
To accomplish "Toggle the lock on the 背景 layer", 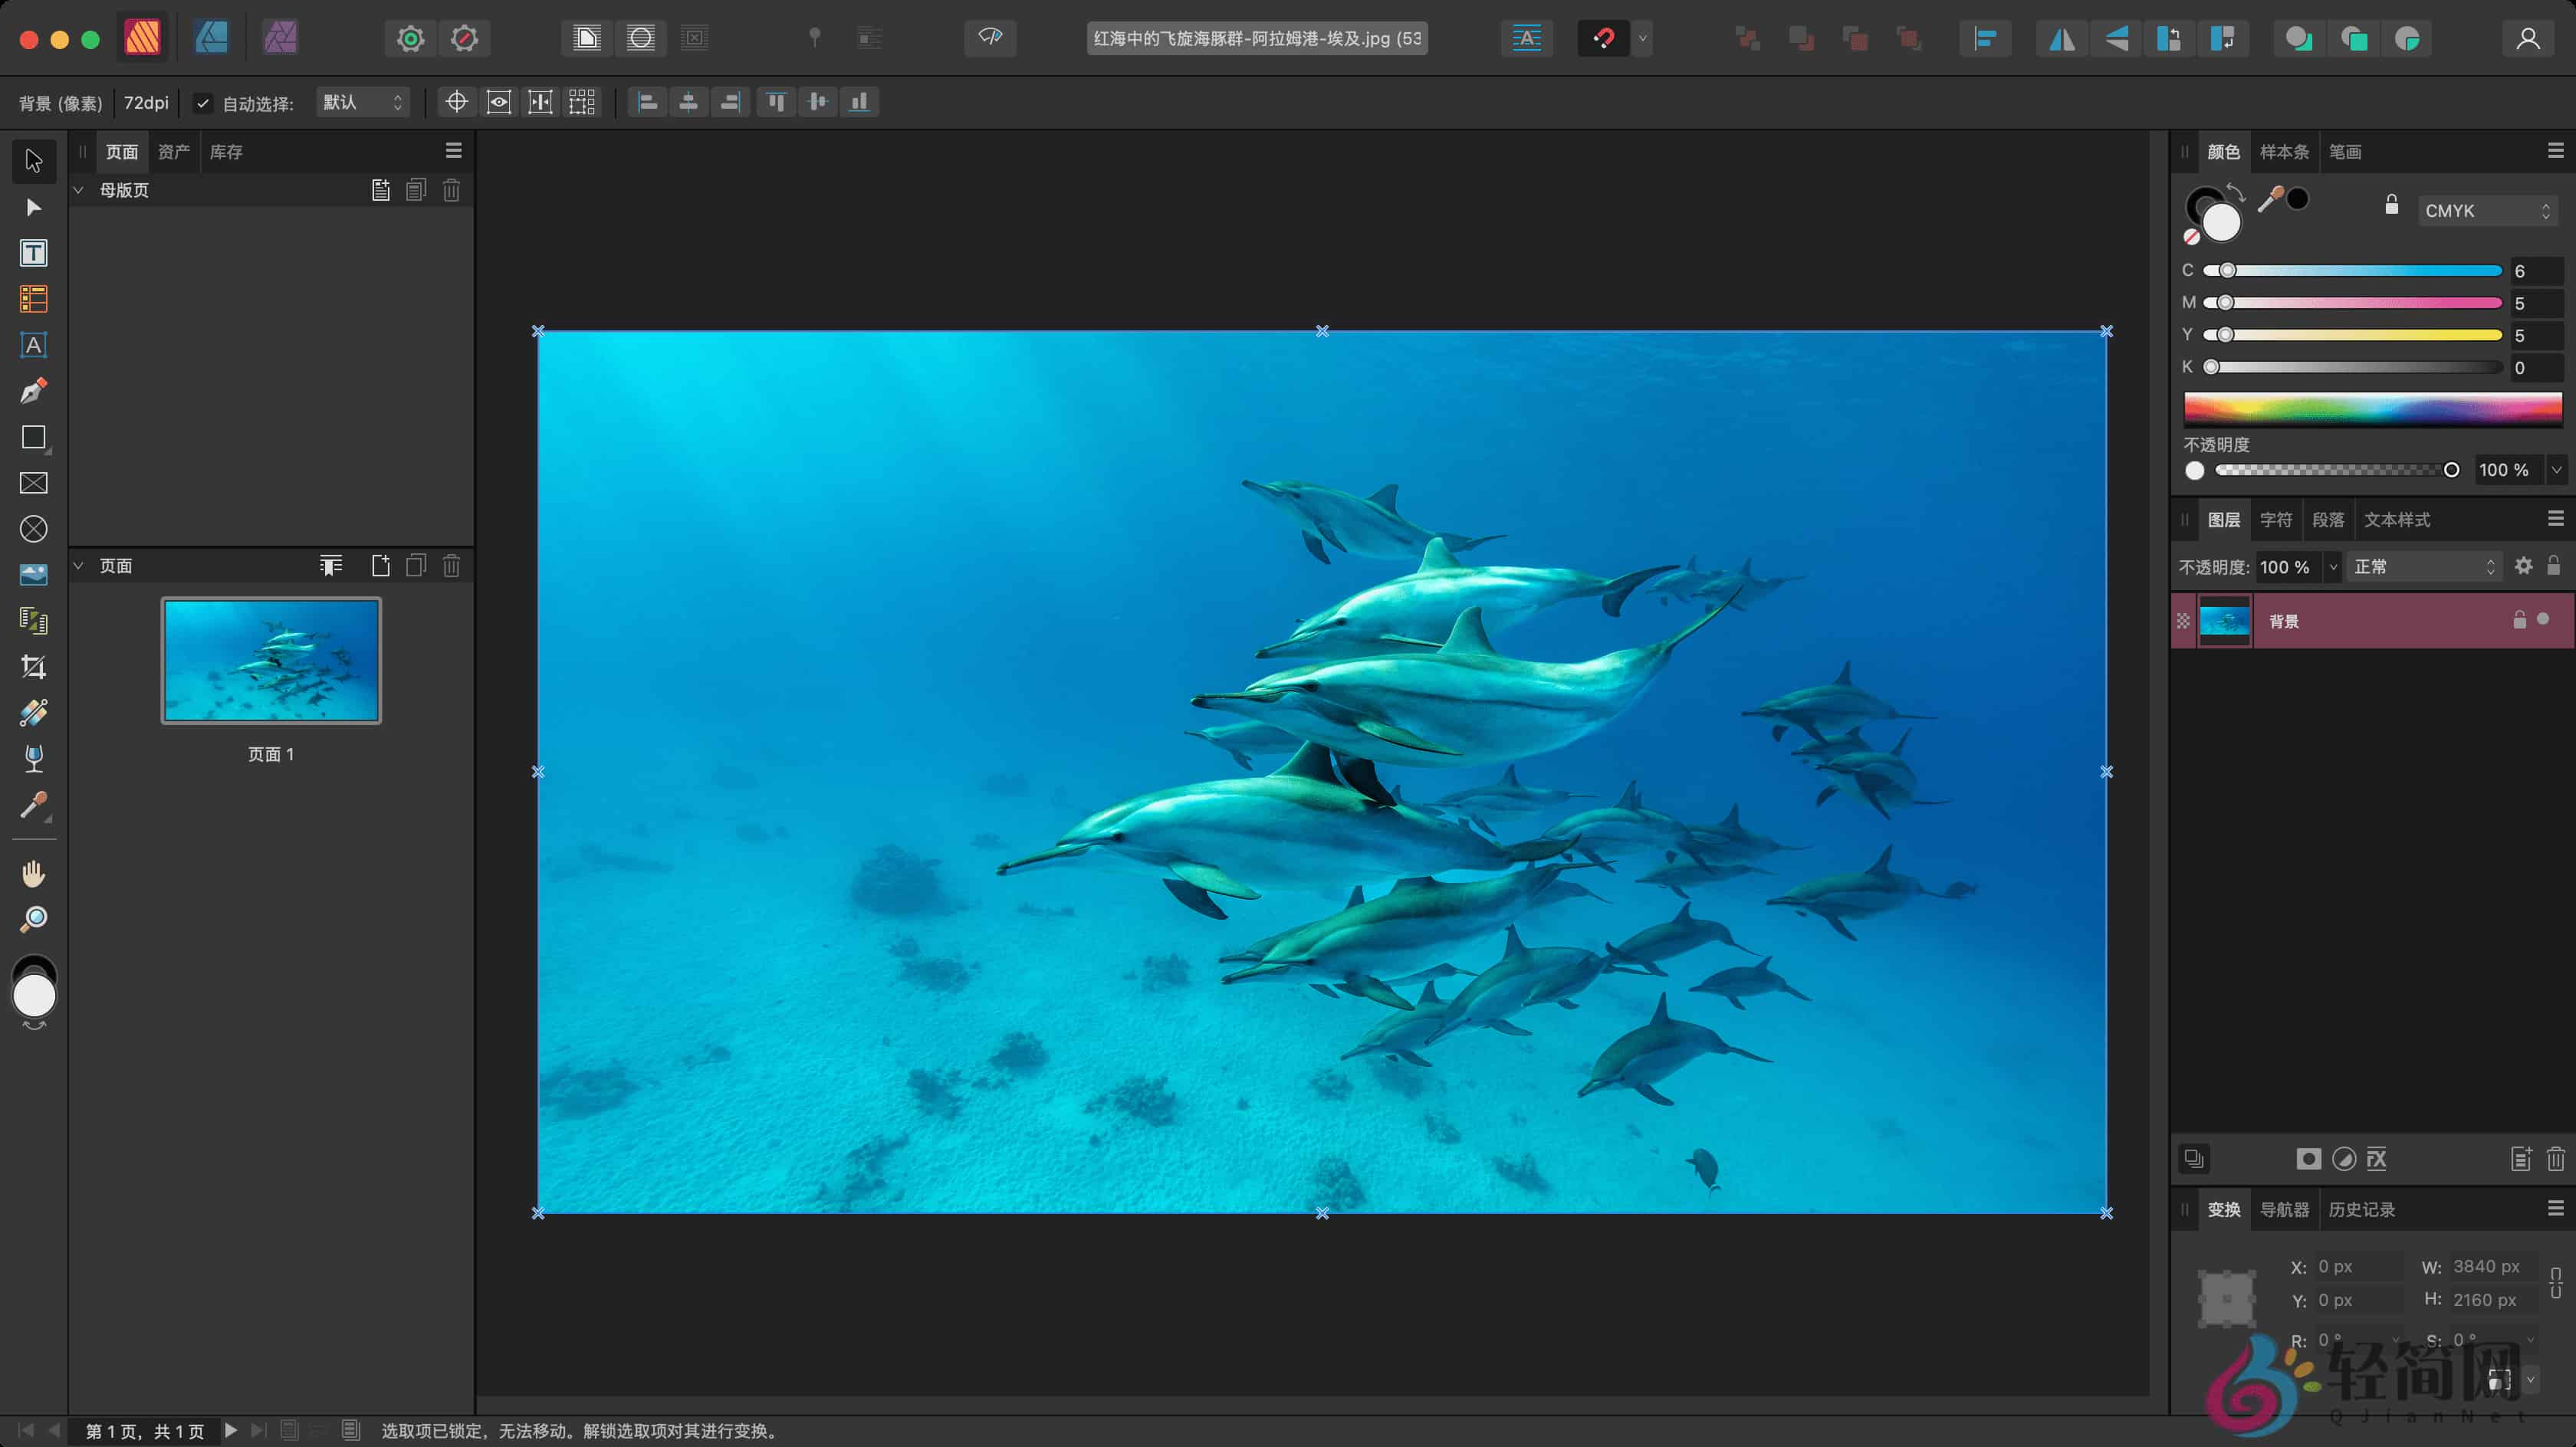I will pyautogui.click(x=2518, y=621).
